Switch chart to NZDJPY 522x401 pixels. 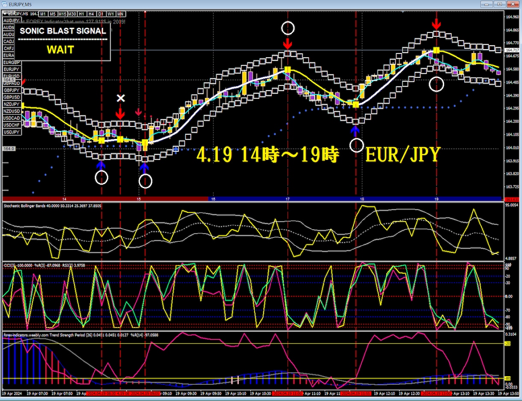pyautogui.click(x=12, y=104)
